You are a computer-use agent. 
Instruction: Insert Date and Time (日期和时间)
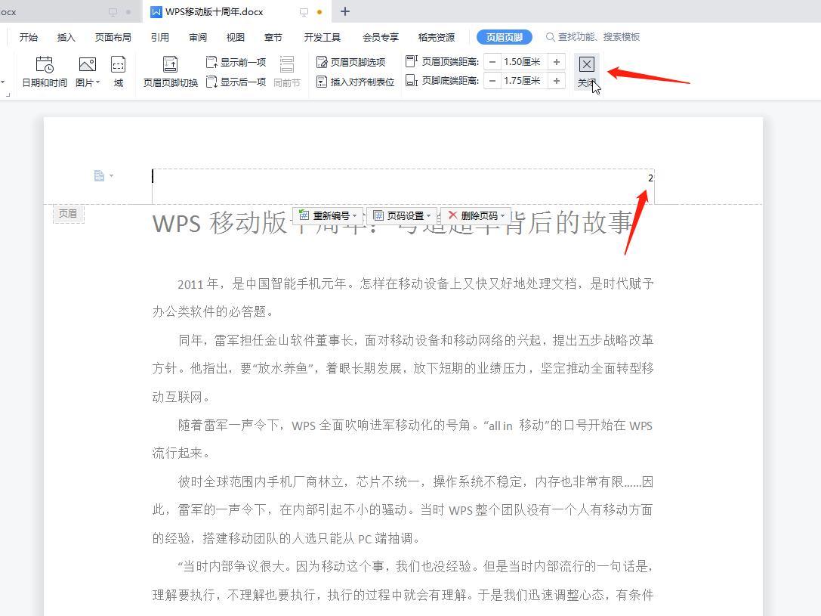pos(45,72)
